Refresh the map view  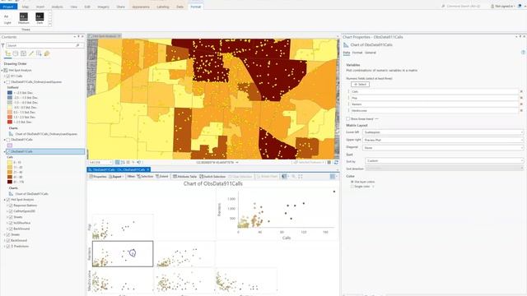click(336, 163)
